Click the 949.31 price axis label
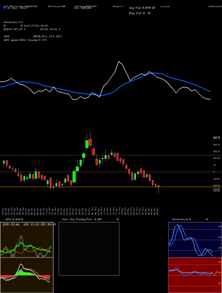This screenshot has height=293, width=222. click(x=216, y=145)
